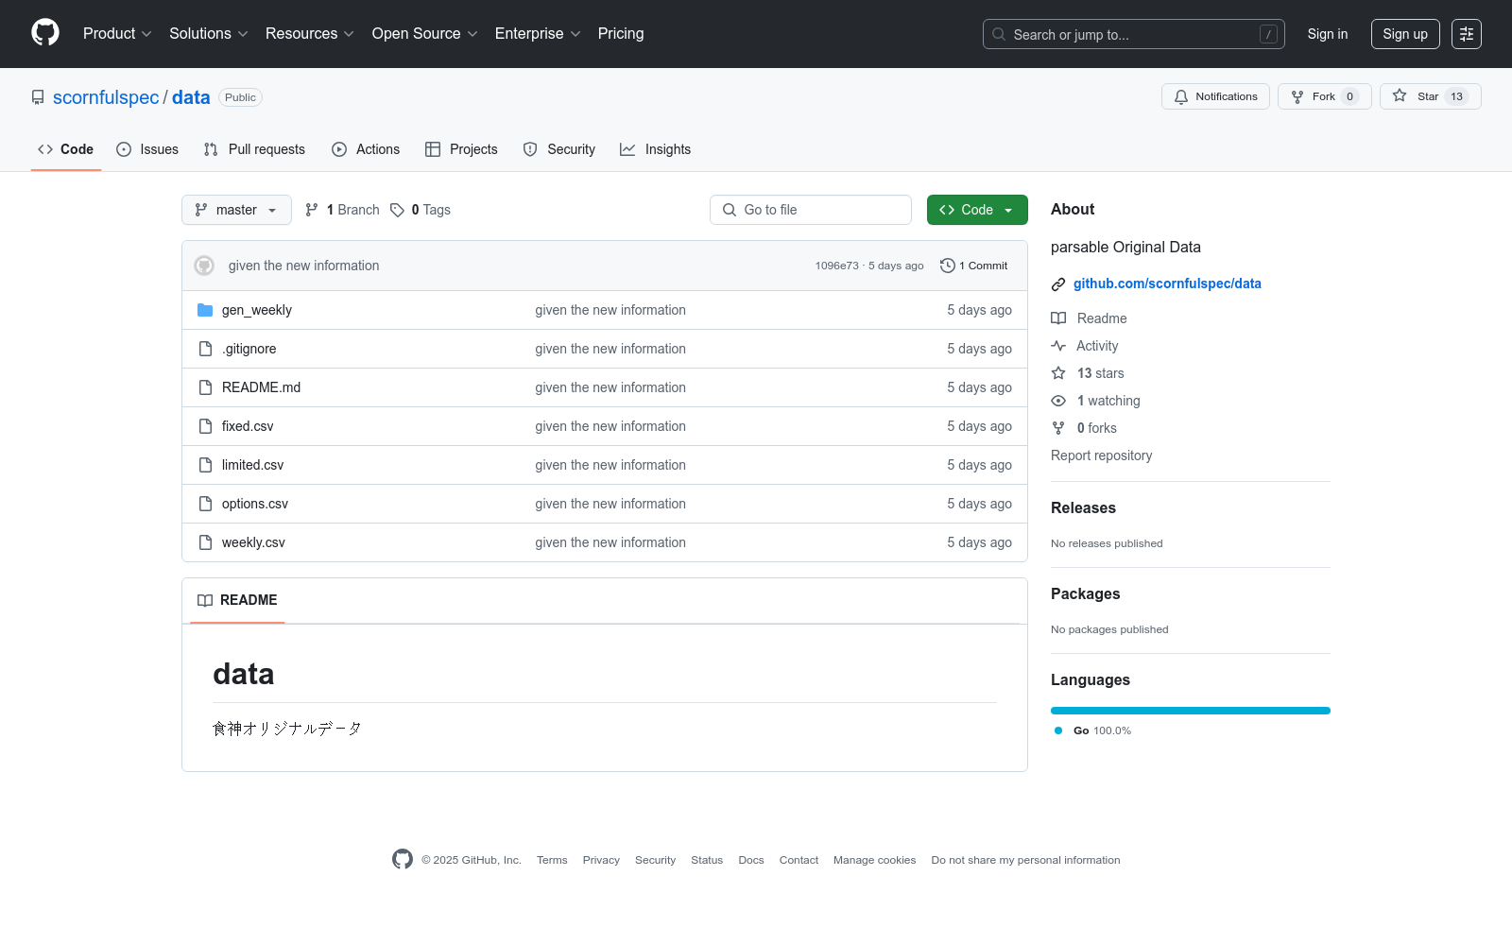Open the Code tab

[x=66, y=149]
